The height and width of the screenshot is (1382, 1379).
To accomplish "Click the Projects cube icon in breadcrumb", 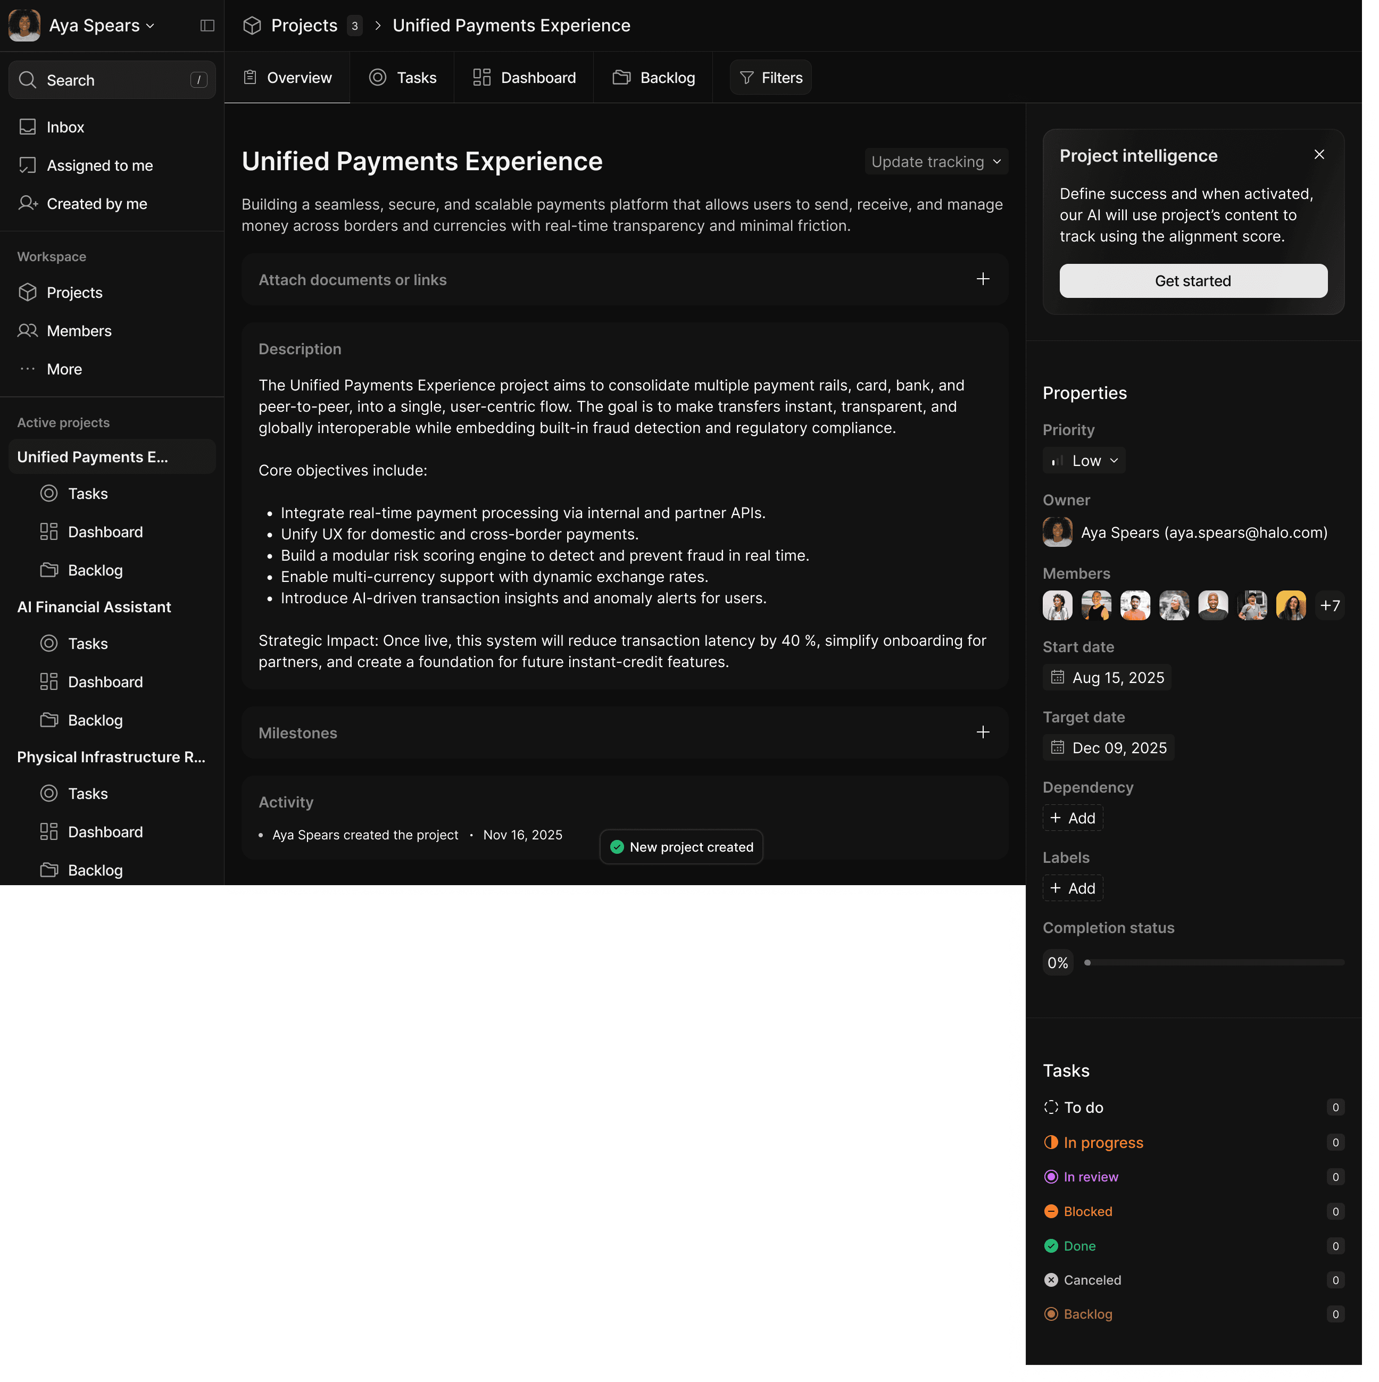I will click(252, 26).
